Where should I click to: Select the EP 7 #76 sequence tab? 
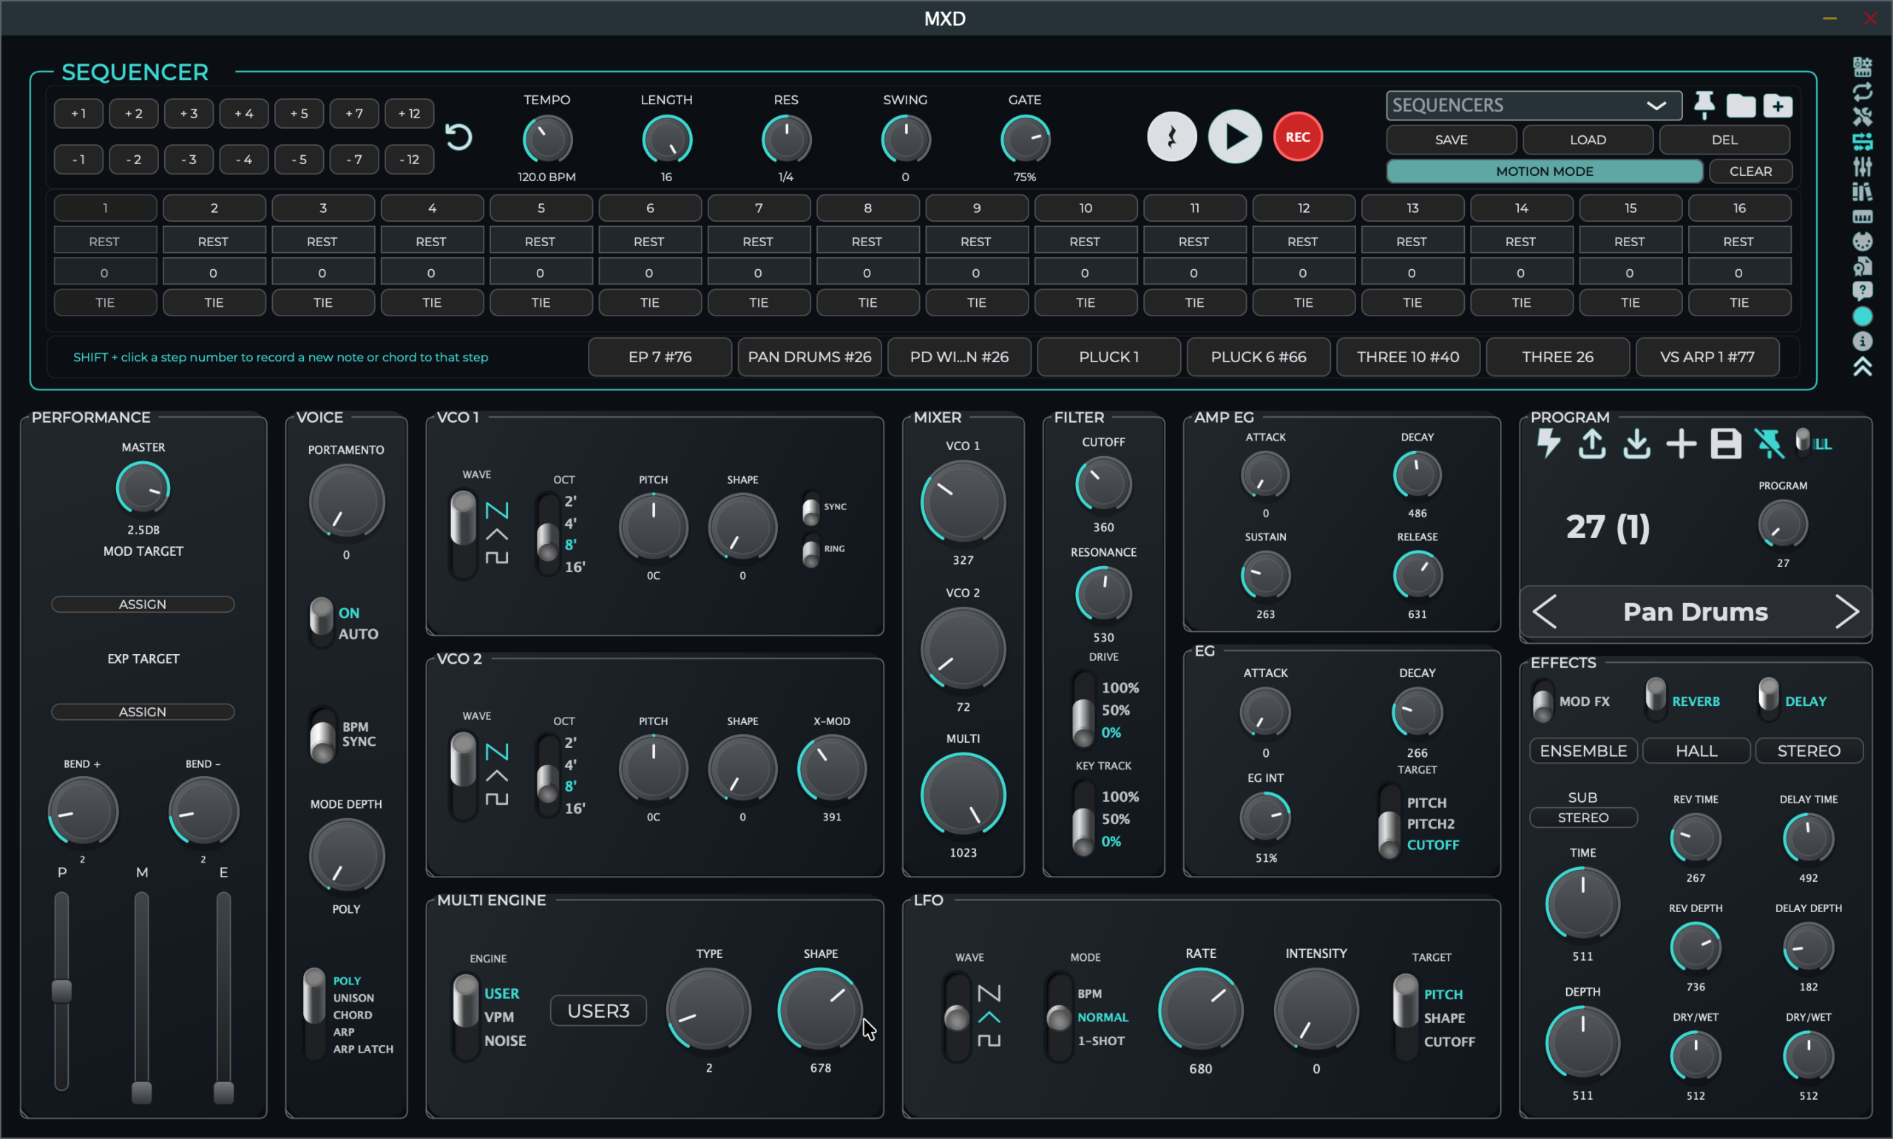(660, 357)
